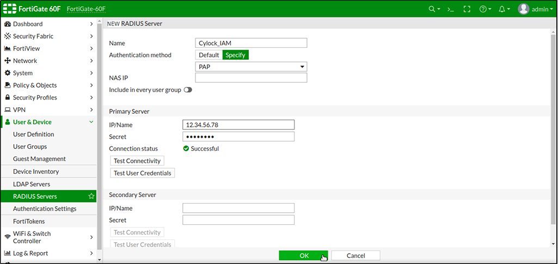Image resolution: width=558 pixels, height=264 pixels.
Task: Toggle Include in every user group
Action: [x=188, y=90]
